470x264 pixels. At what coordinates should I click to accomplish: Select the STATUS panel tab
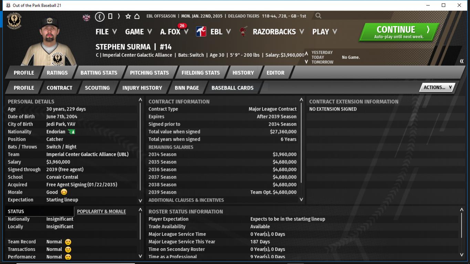[x=40, y=211]
